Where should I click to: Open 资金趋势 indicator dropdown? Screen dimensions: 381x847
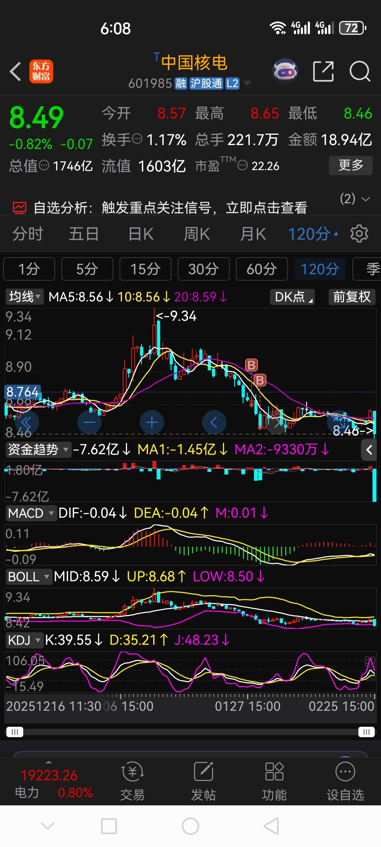coord(38,450)
